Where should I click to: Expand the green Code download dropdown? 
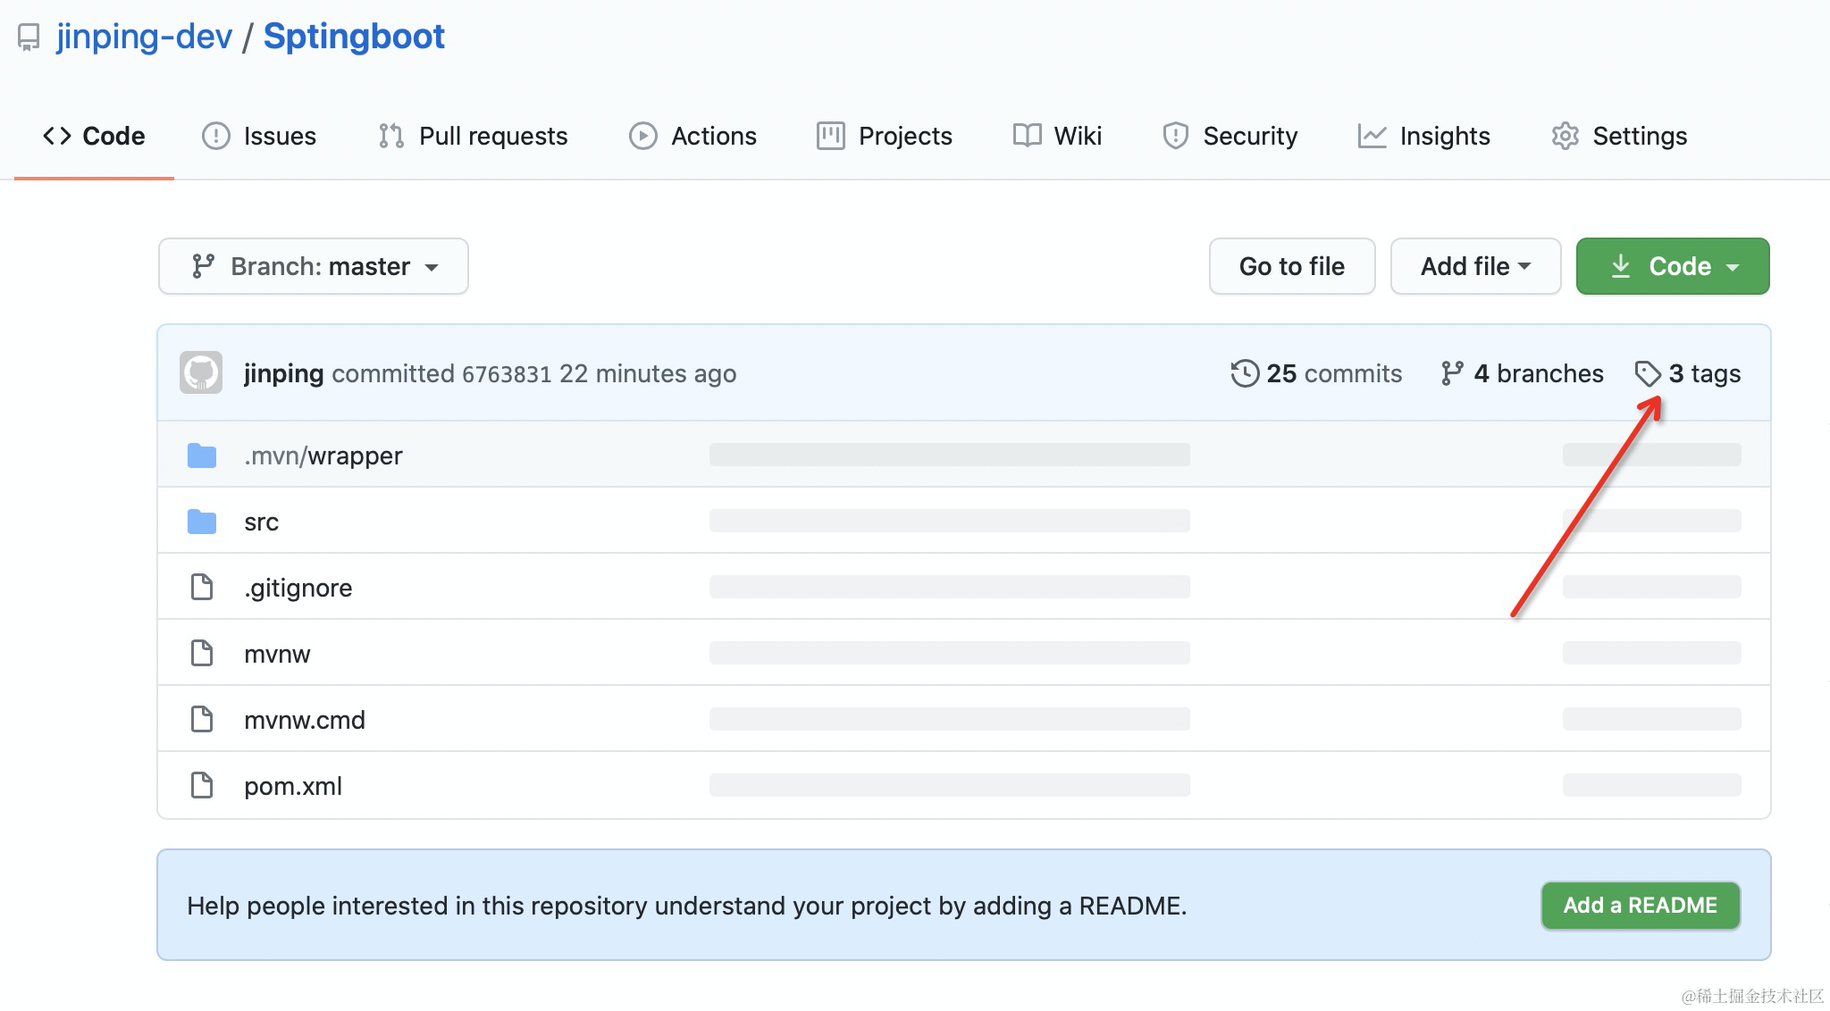pyautogui.click(x=1672, y=266)
